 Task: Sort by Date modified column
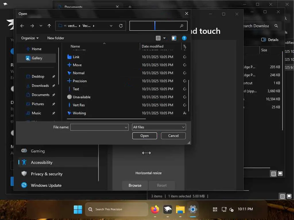click(x=152, y=46)
